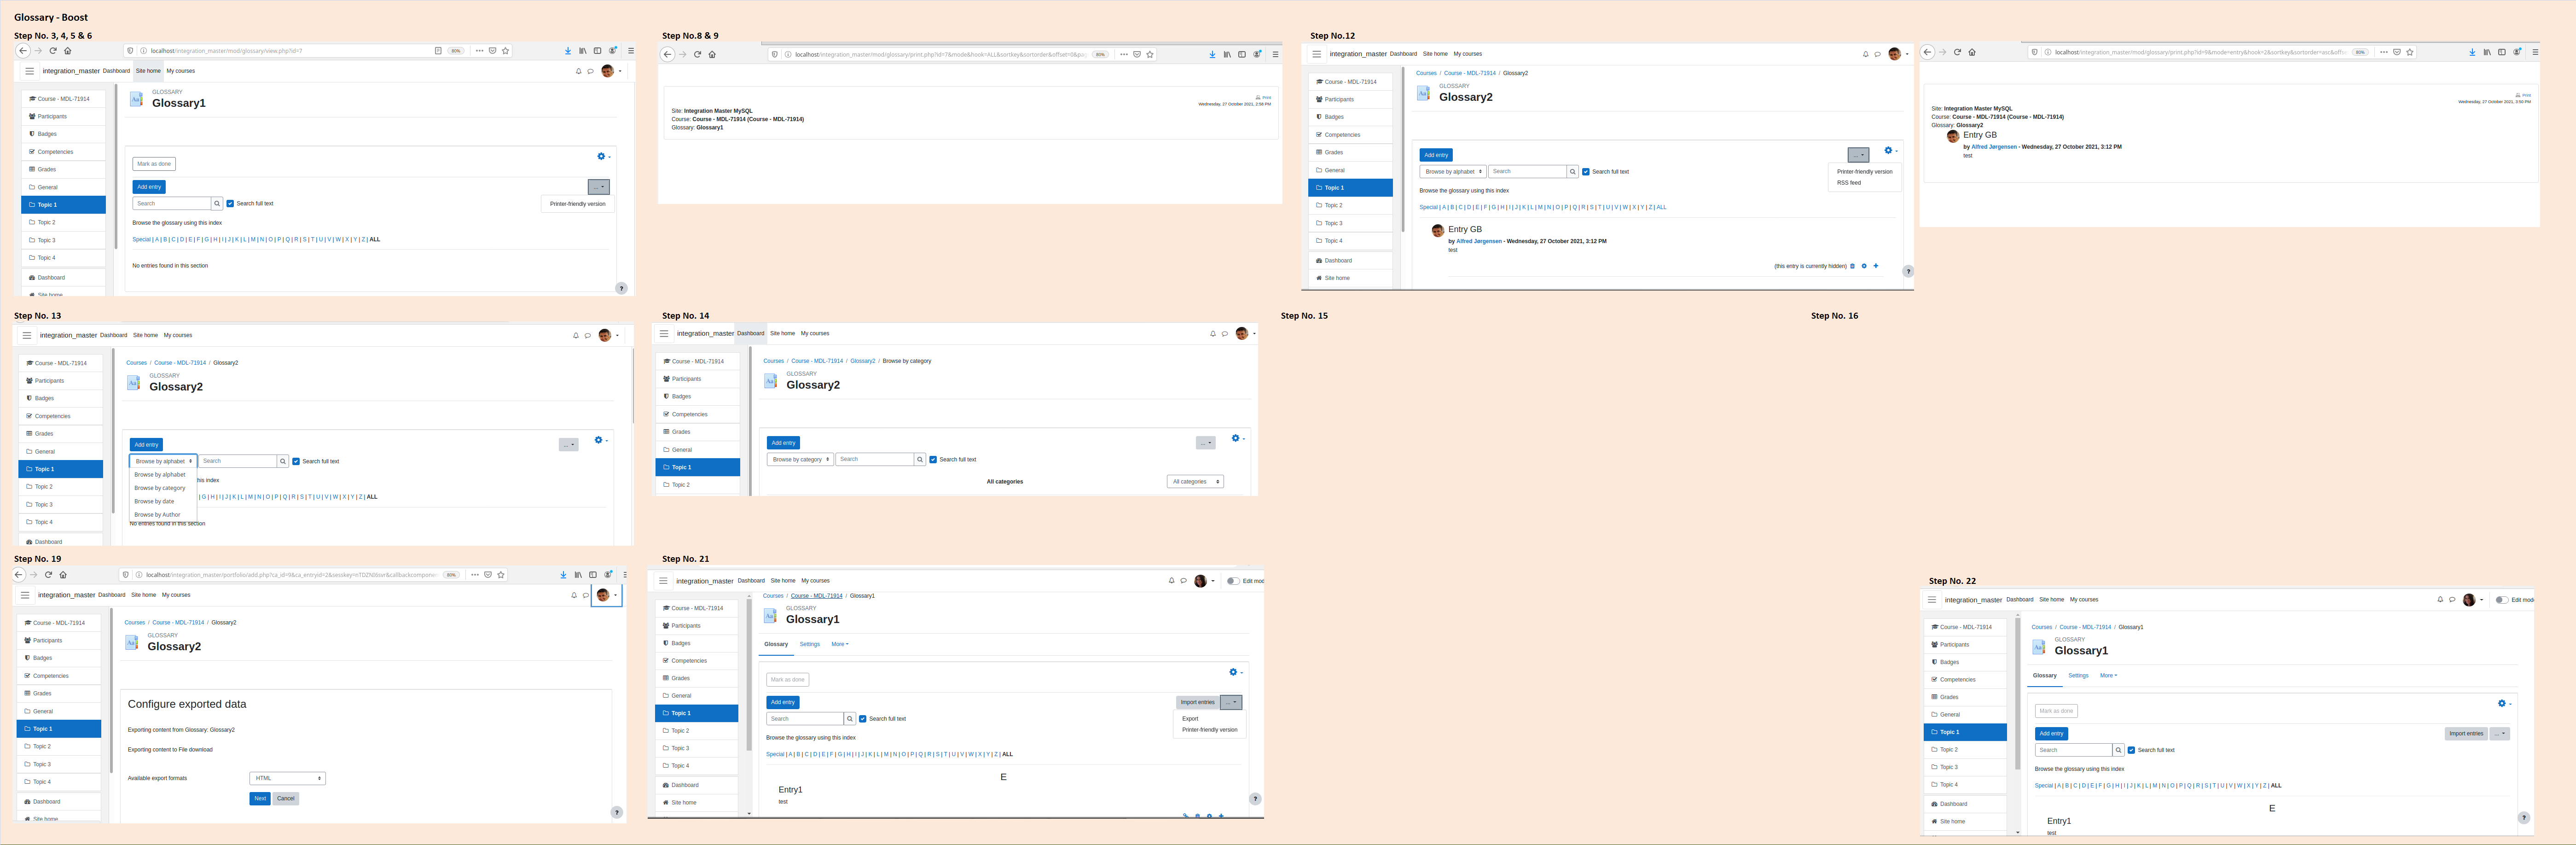This screenshot has width=2576, height=845.
Task: Click the bookmark star in Step 3-6 browser
Action: [506, 50]
